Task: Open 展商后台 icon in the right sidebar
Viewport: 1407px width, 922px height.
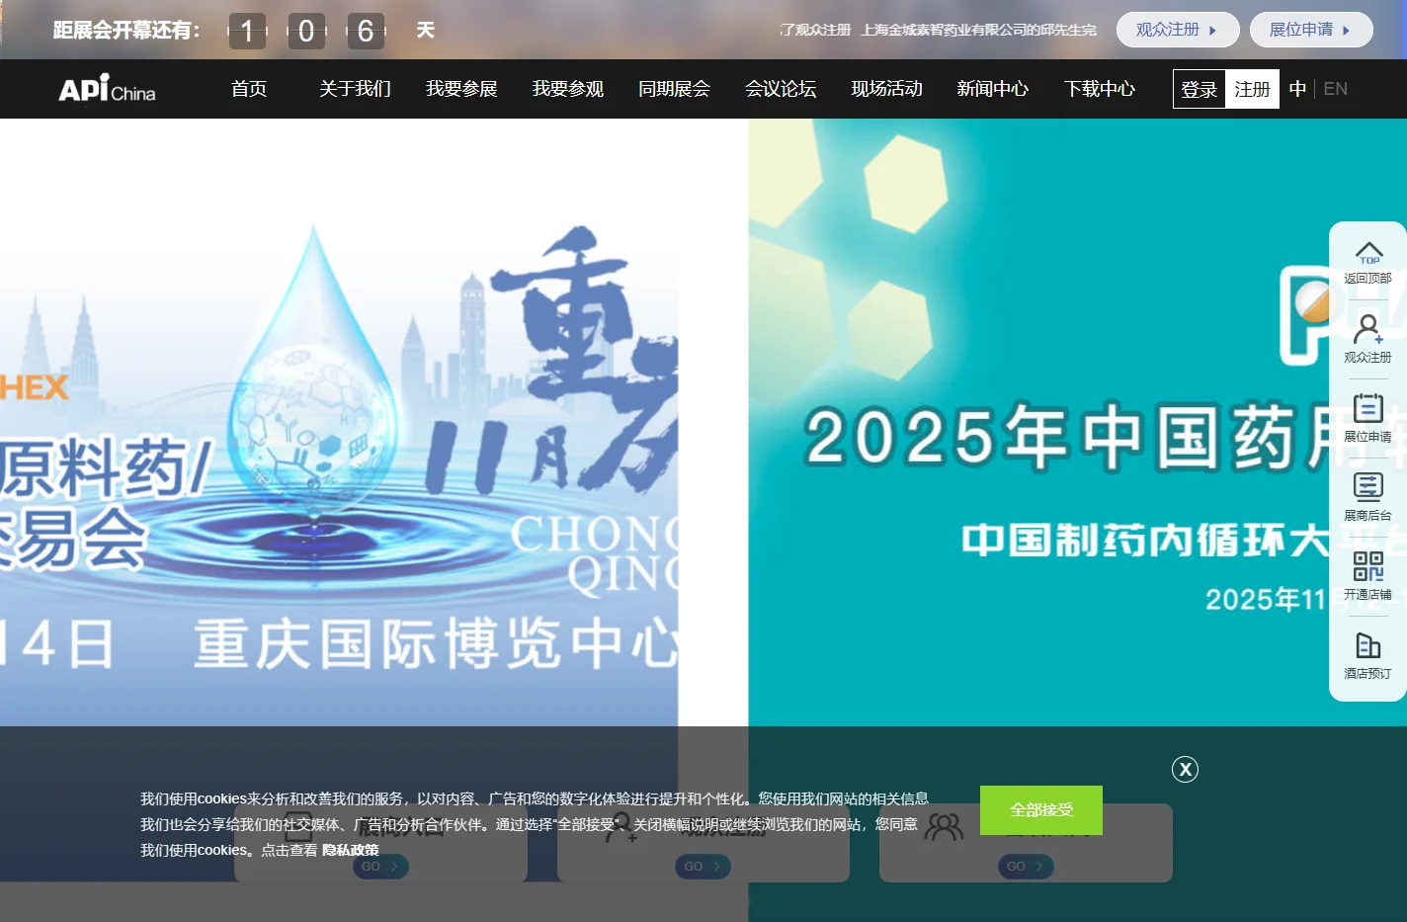Action: click(x=1368, y=487)
